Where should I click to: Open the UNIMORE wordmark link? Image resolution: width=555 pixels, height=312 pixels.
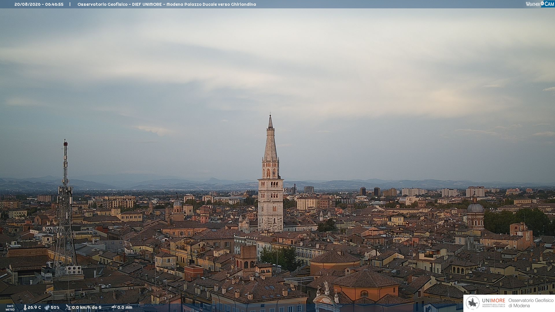493,300
